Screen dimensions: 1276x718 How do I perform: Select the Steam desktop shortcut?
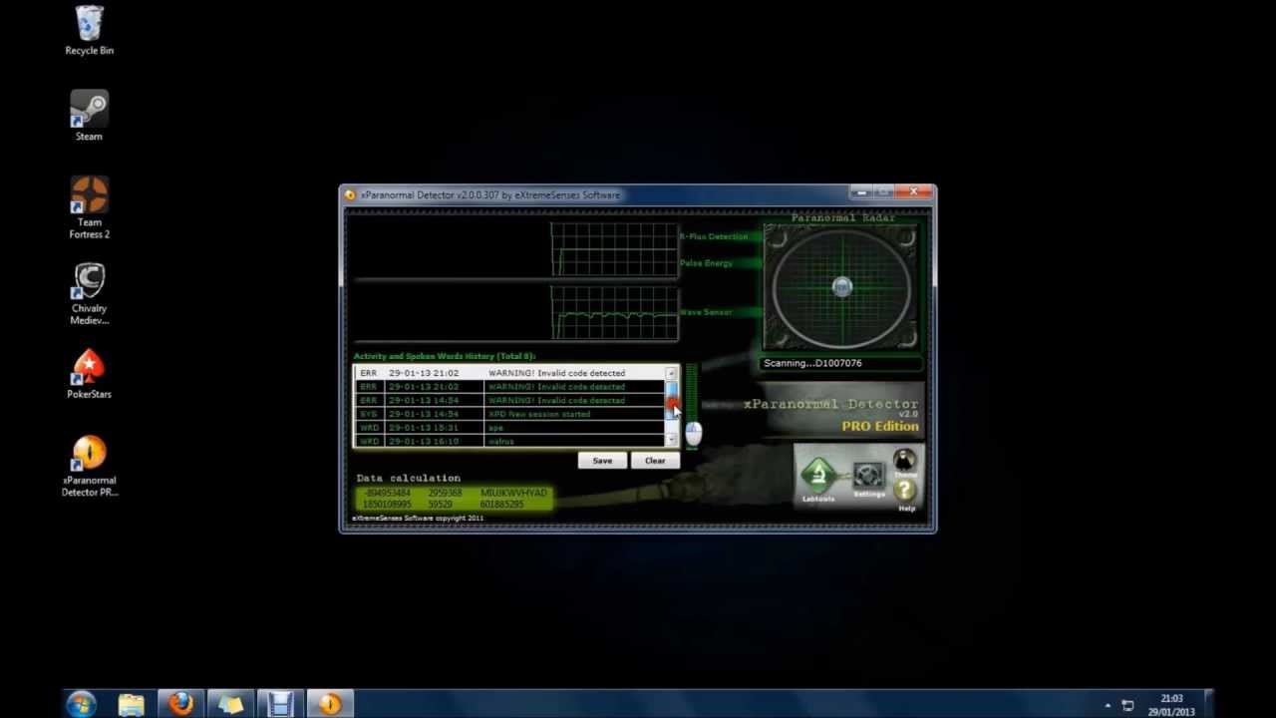[x=89, y=116]
